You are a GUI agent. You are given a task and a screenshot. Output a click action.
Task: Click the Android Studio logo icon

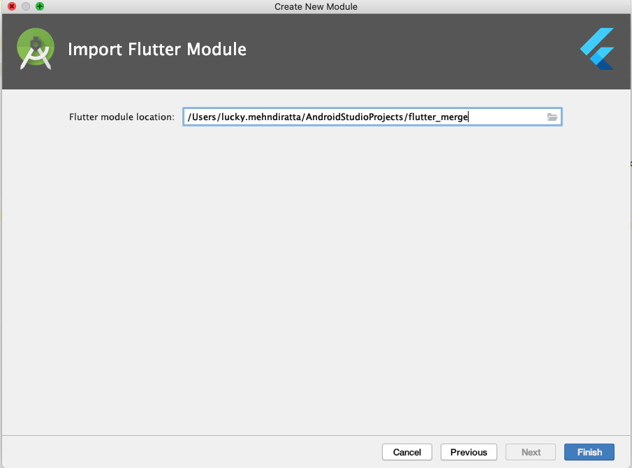pos(36,49)
